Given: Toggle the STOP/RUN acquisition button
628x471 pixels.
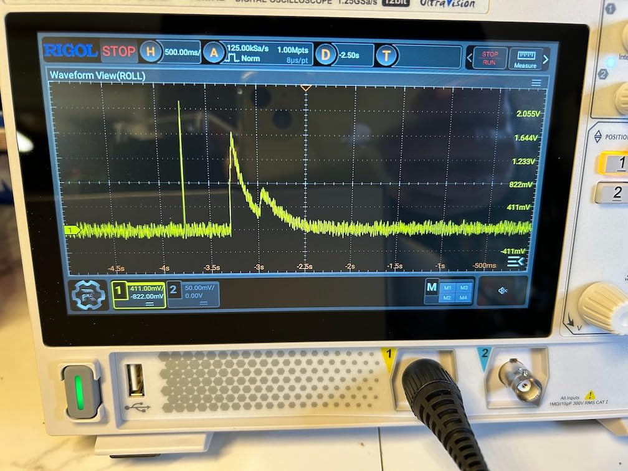Looking at the screenshot, I should coord(490,58).
